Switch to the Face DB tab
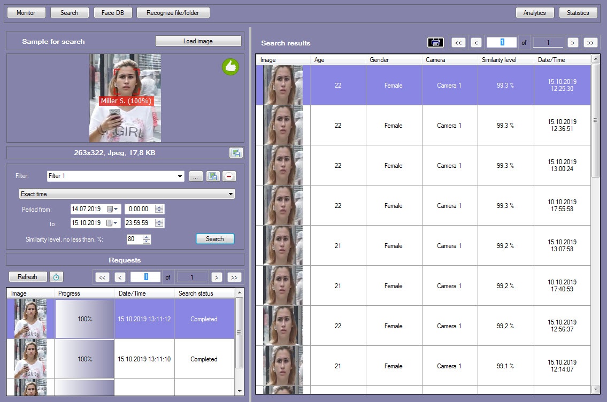This screenshot has height=402, width=607. [112, 13]
